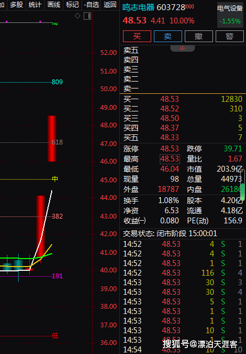This screenshot has width=246, height=354.
Task: Click the blue 卖 sell button
Action: tap(168, 36)
